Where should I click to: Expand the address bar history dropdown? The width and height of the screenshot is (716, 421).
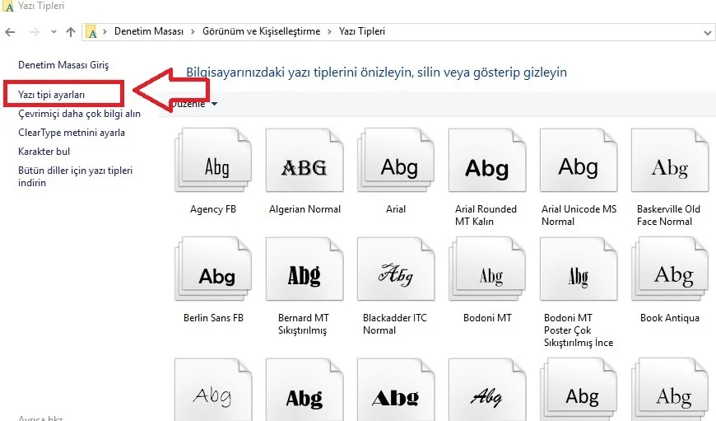[x=708, y=32]
